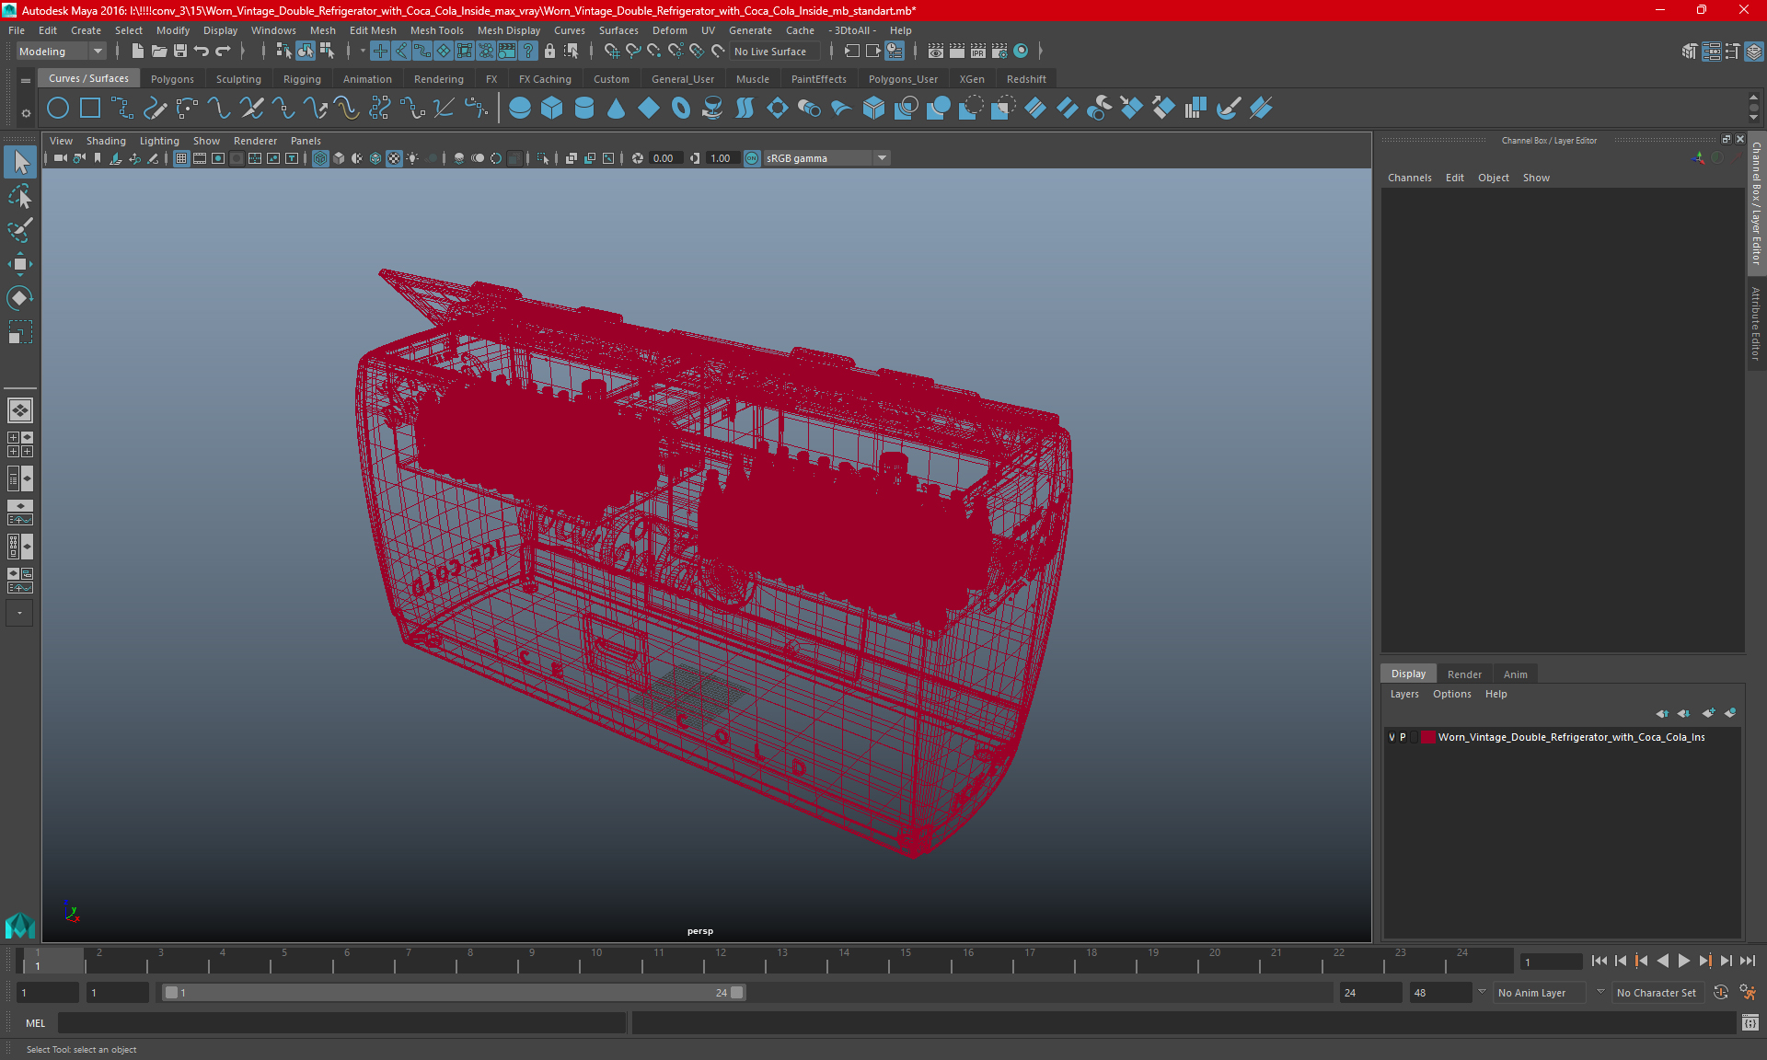Select the NURBS circle tool in shelf

pos(58,109)
